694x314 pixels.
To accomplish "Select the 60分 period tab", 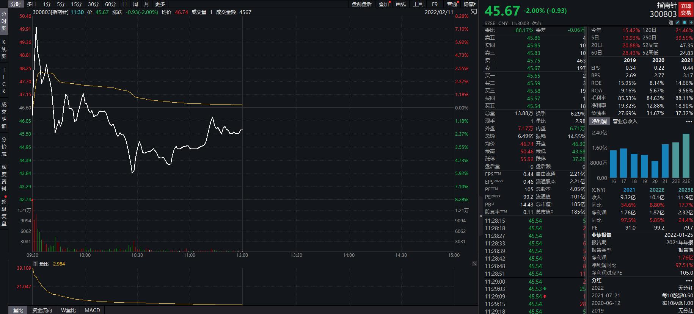I will point(110,4).
